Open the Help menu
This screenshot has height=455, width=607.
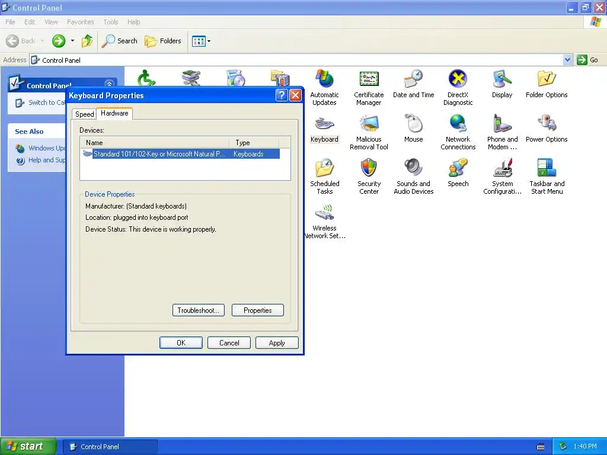(133, 22)
